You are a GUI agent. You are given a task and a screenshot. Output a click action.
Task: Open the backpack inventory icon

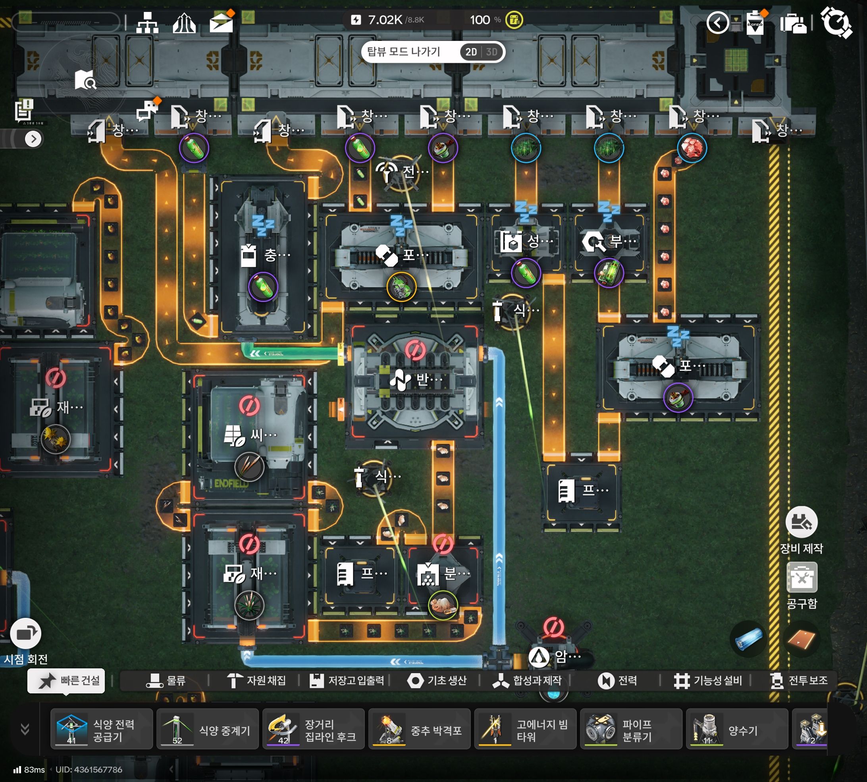coord(793,23)
